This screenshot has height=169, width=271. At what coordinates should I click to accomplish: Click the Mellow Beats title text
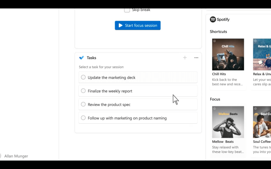pos(223,142)
